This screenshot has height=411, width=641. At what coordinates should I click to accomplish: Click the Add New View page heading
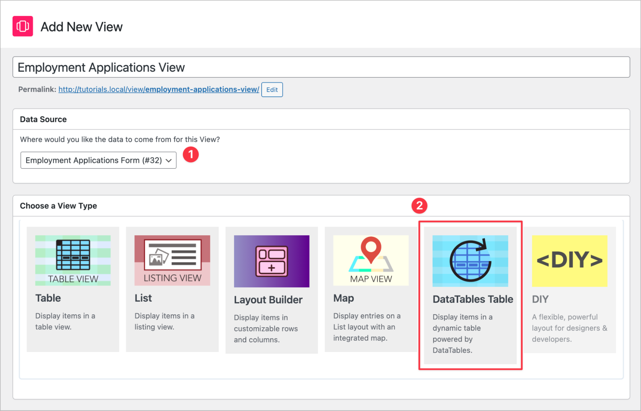81,27
